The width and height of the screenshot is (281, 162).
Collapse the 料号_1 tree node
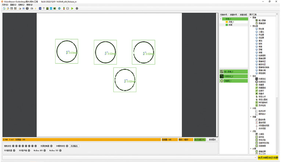click(221, 19)
